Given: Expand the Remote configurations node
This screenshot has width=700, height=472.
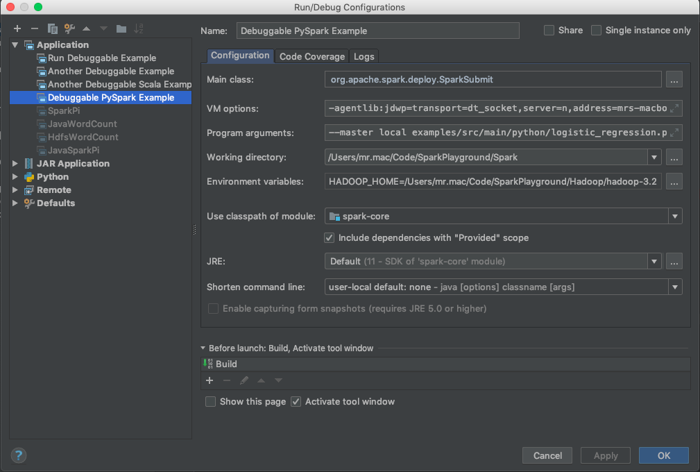Looking at the screenshot, I should click(x=15, y=189).
